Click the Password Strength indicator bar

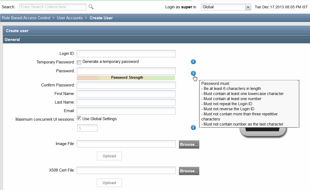[x=126, y=77]
